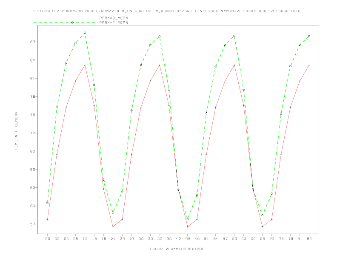Click x-axis tick label 03

(x=57, y=239)
